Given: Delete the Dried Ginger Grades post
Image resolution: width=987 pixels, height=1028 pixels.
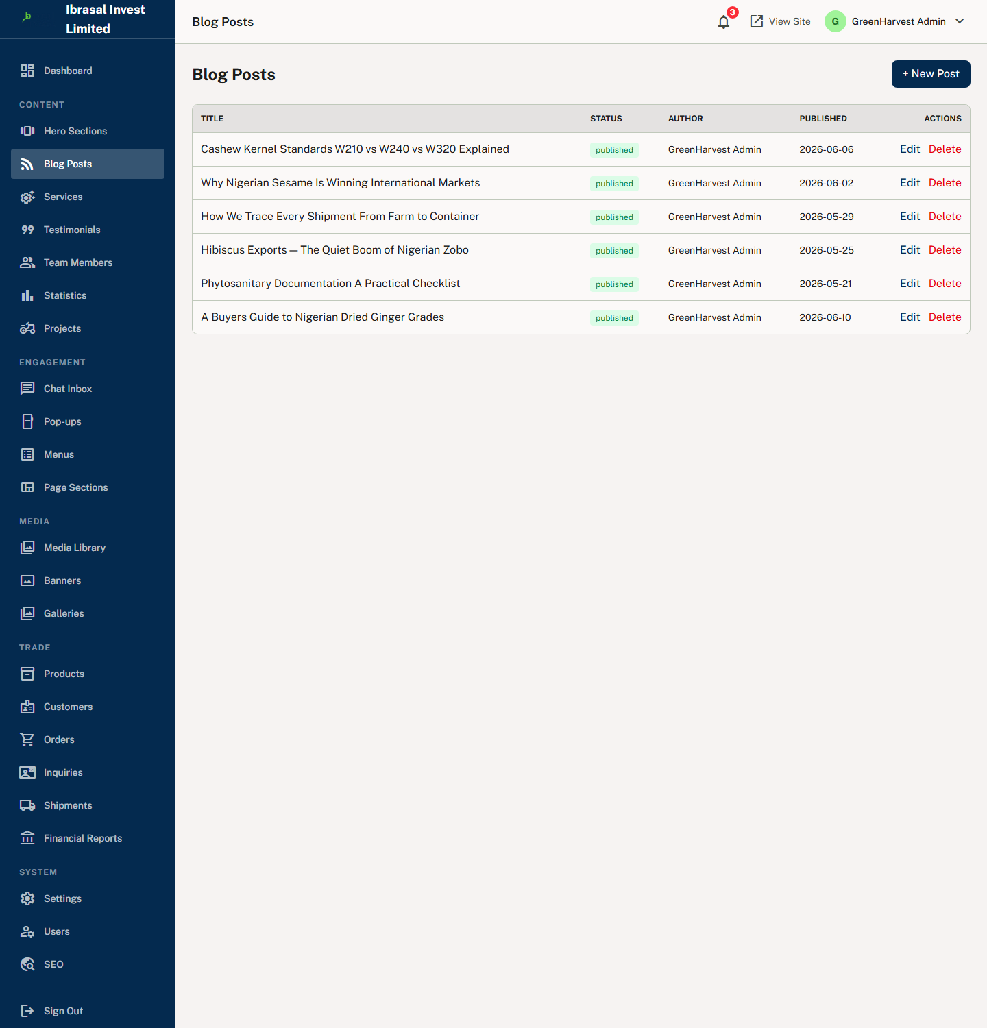Looking at the screenshot, I should pos(945,317).
